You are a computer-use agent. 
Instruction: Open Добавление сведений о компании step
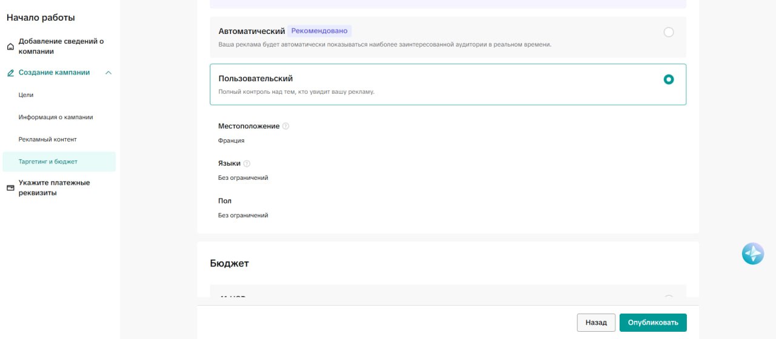[x=61, y=46]
